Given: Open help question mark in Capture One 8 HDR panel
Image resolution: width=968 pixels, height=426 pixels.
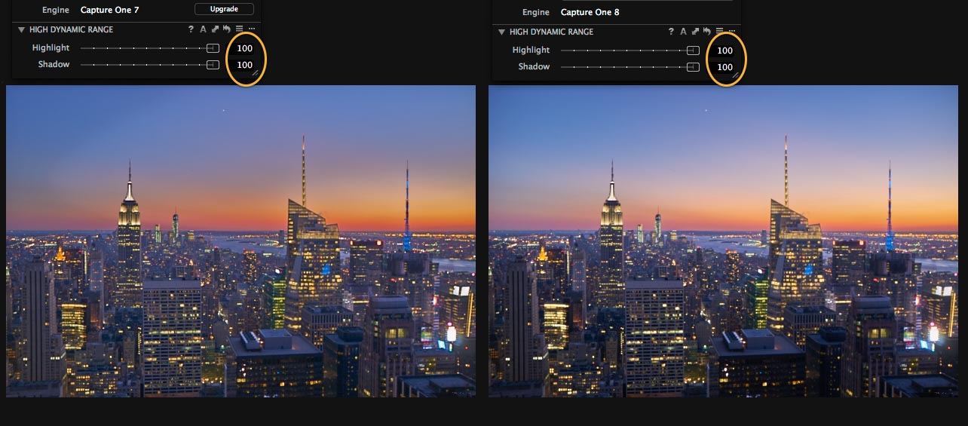Looking at the screenshot, I should pos(672,32).
